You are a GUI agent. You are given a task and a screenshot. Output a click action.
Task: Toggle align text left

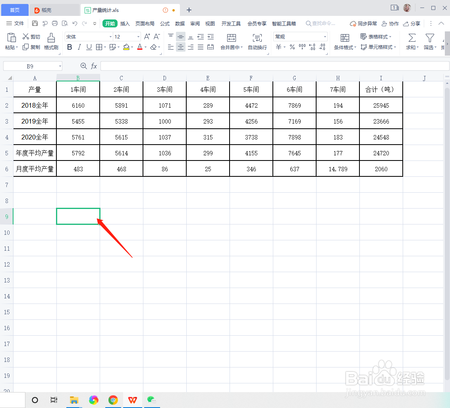(x=171, y=47)
